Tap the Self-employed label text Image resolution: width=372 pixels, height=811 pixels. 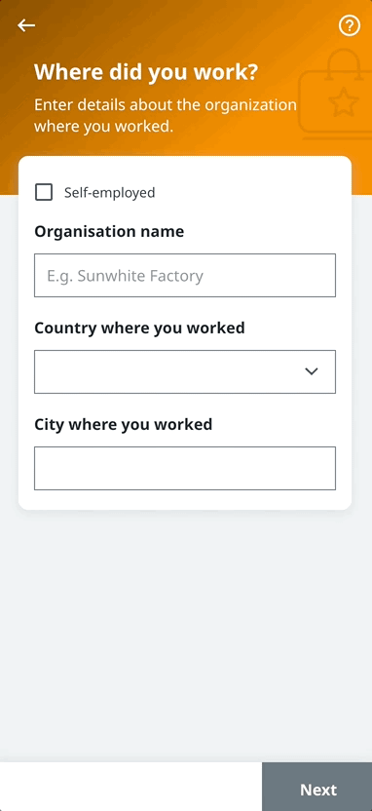tap(109, 192)
